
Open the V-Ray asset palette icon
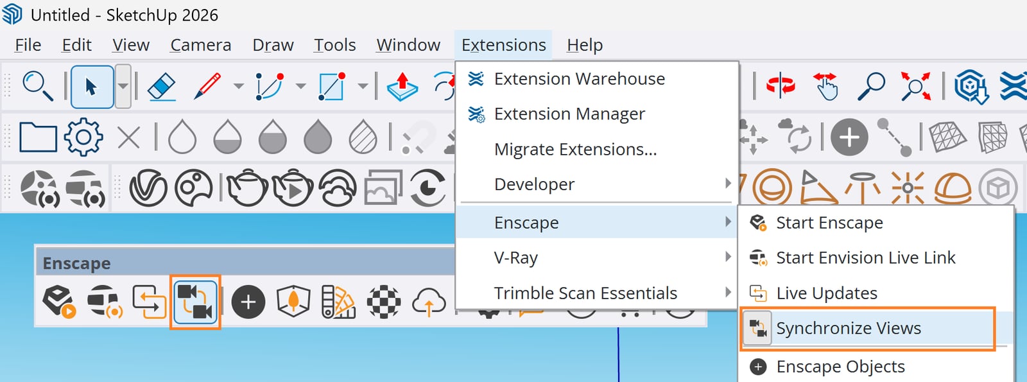193,188
